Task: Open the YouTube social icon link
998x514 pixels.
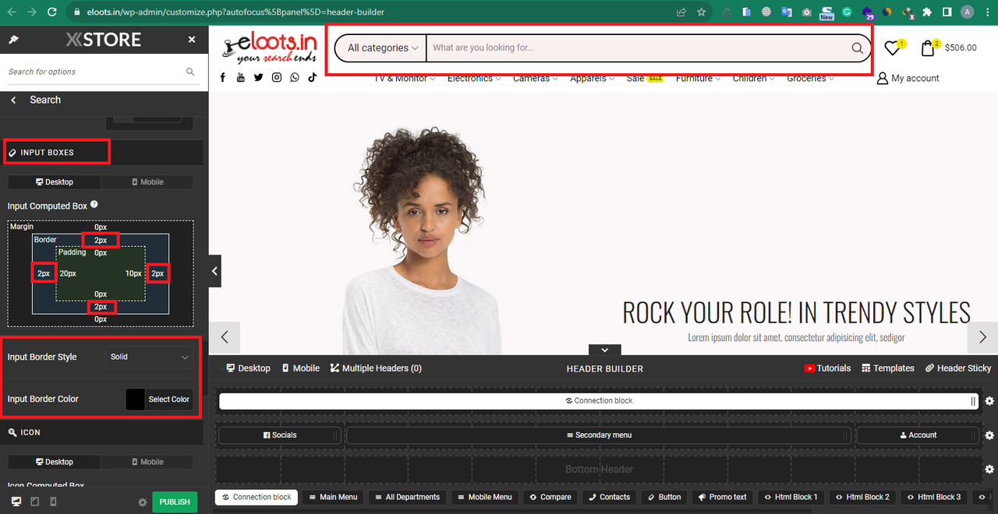Action: (240, 77)
